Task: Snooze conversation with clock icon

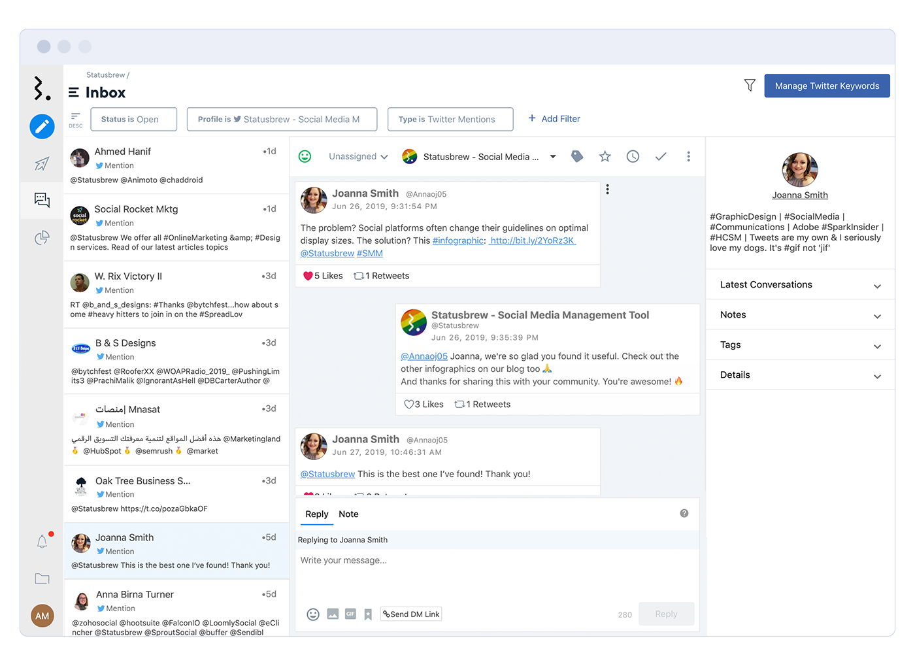Action: click(x=633, y=156)
